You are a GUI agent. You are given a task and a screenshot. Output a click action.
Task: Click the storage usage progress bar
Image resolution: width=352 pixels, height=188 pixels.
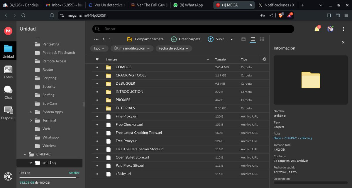click(x=49, y=177)
